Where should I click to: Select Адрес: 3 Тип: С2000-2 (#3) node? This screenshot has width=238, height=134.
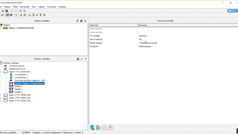(x=20, y=98)
